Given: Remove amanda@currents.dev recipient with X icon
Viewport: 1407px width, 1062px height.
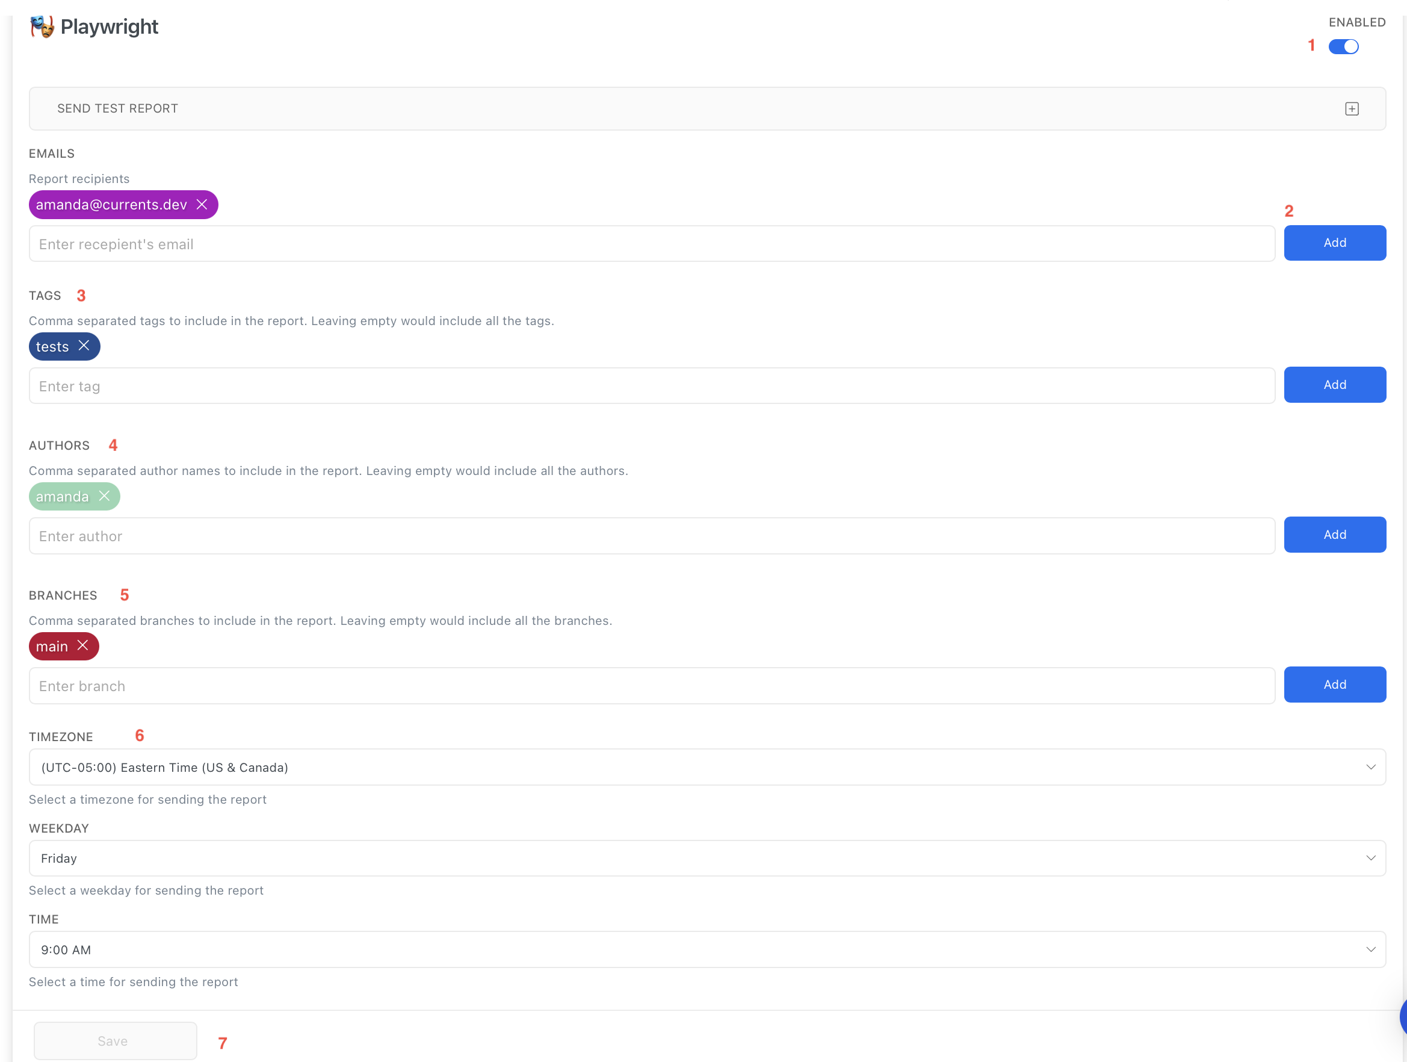Looking at the screenshot, I should tap(202, 204).
